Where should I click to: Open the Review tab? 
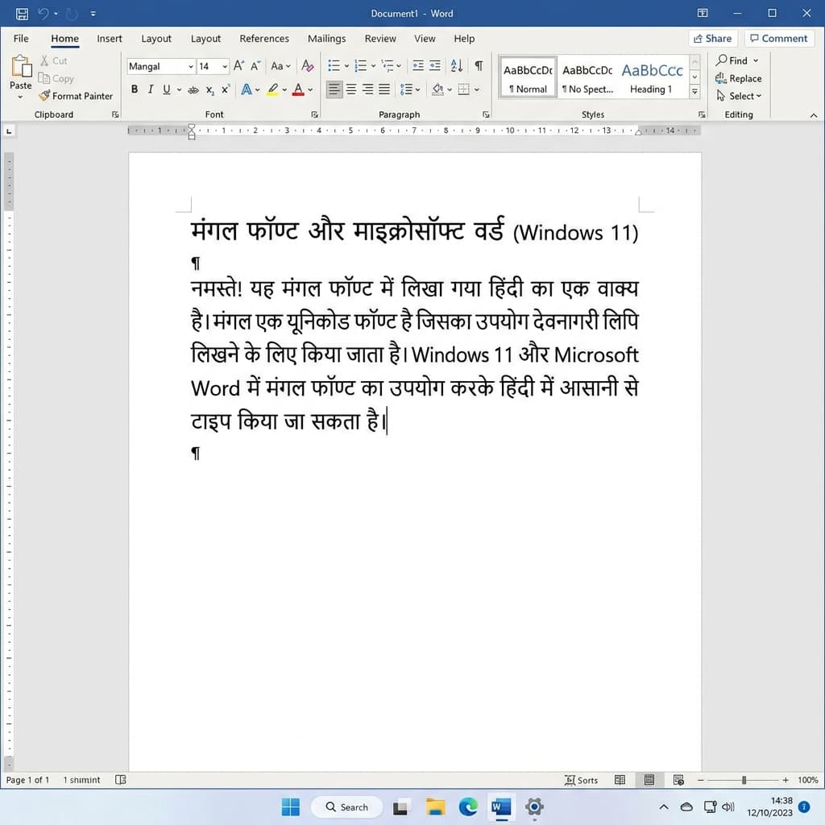tap(380, 39)
